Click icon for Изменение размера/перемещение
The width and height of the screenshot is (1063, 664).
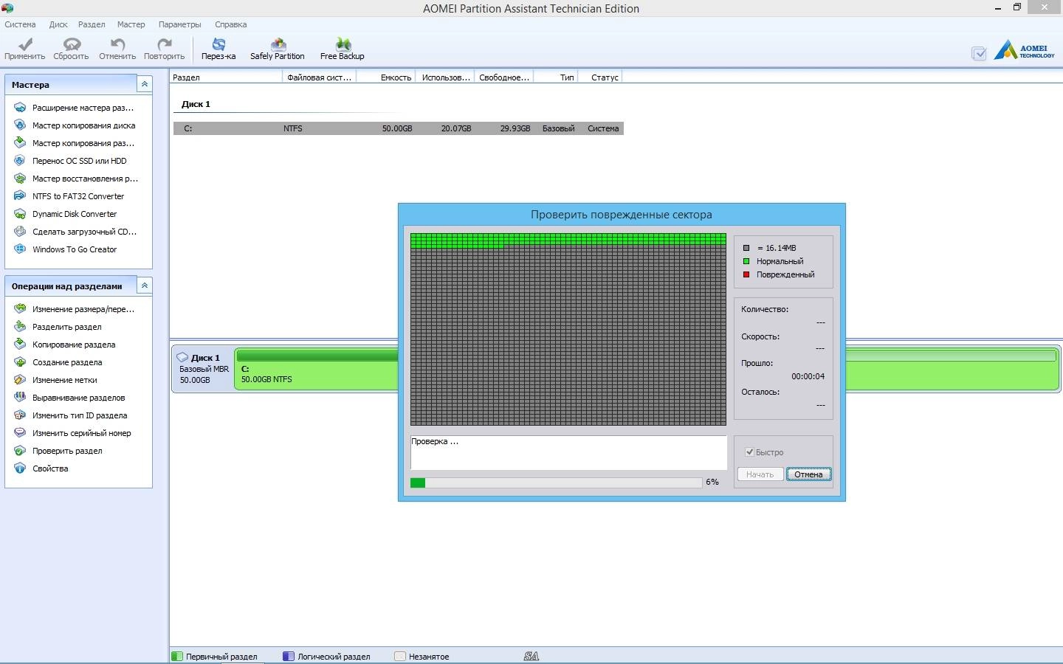click(20, 309)
